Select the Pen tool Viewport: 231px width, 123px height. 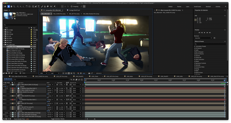tap(36, 7)
